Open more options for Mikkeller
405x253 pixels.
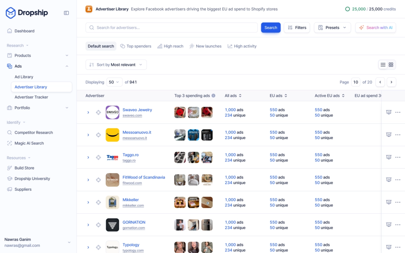tap(398, 202)
